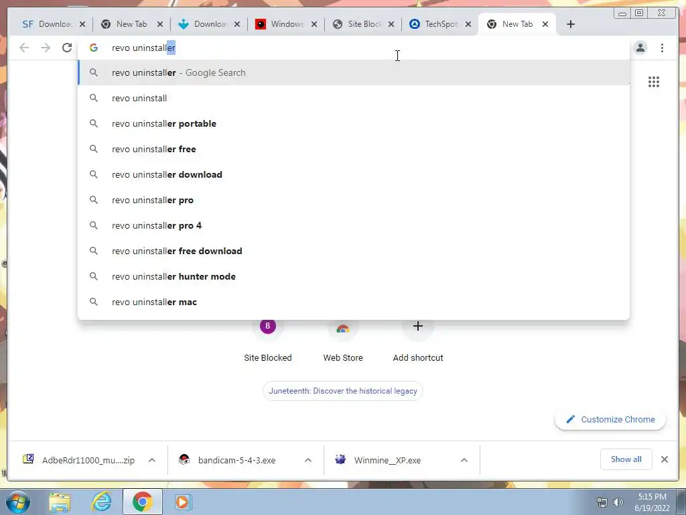686x515 pixels.
Task: Click the volume speaker tray icon
Action: [x=618, y=502]
